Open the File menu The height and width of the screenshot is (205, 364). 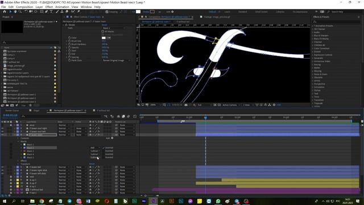(3, 7)
